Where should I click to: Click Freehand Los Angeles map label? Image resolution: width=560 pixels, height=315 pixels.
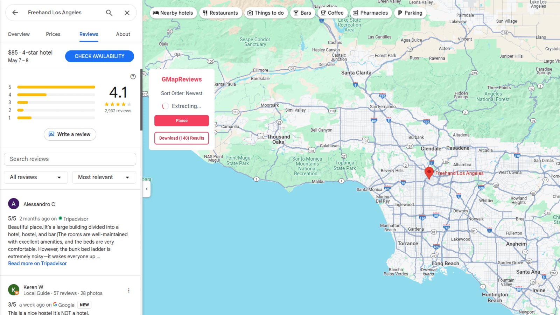coord(459,173)
